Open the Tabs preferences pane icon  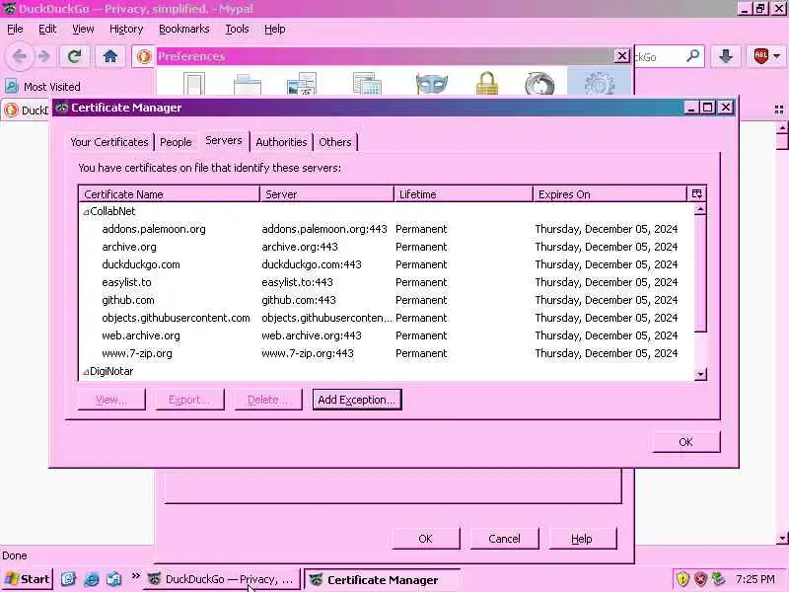pos(248,85)
